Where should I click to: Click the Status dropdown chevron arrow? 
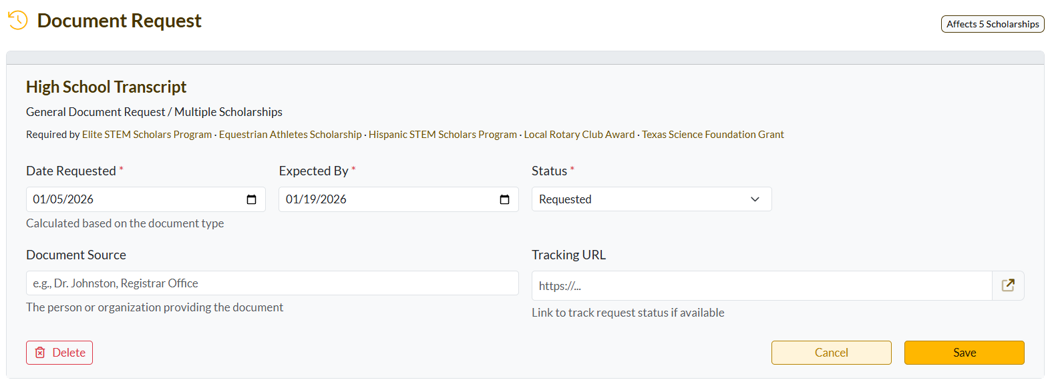coord(755,199)
